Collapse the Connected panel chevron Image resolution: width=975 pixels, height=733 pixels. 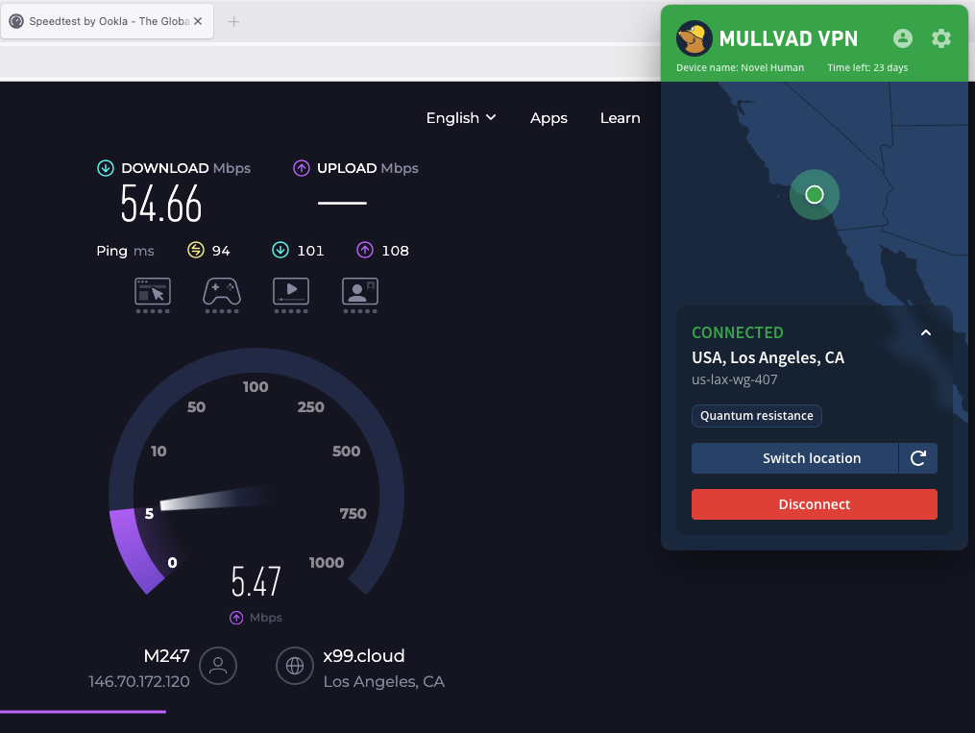(x=925, y=332)
